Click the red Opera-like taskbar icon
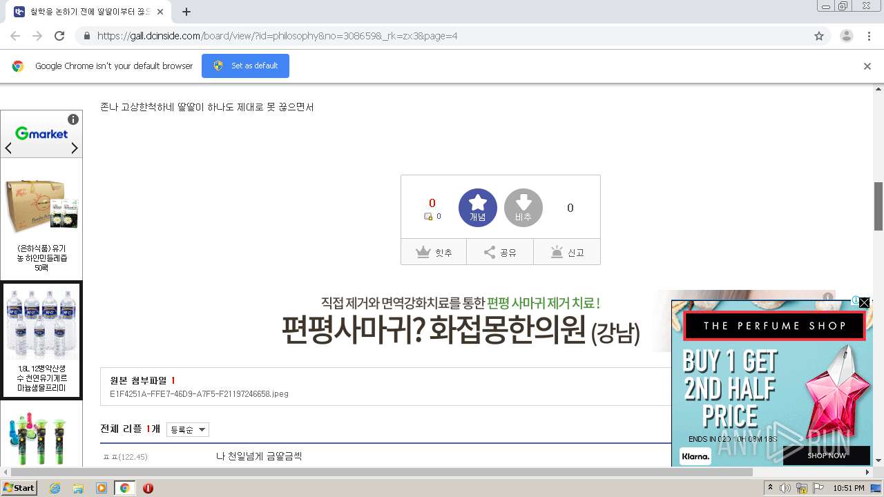 point(148,488)
